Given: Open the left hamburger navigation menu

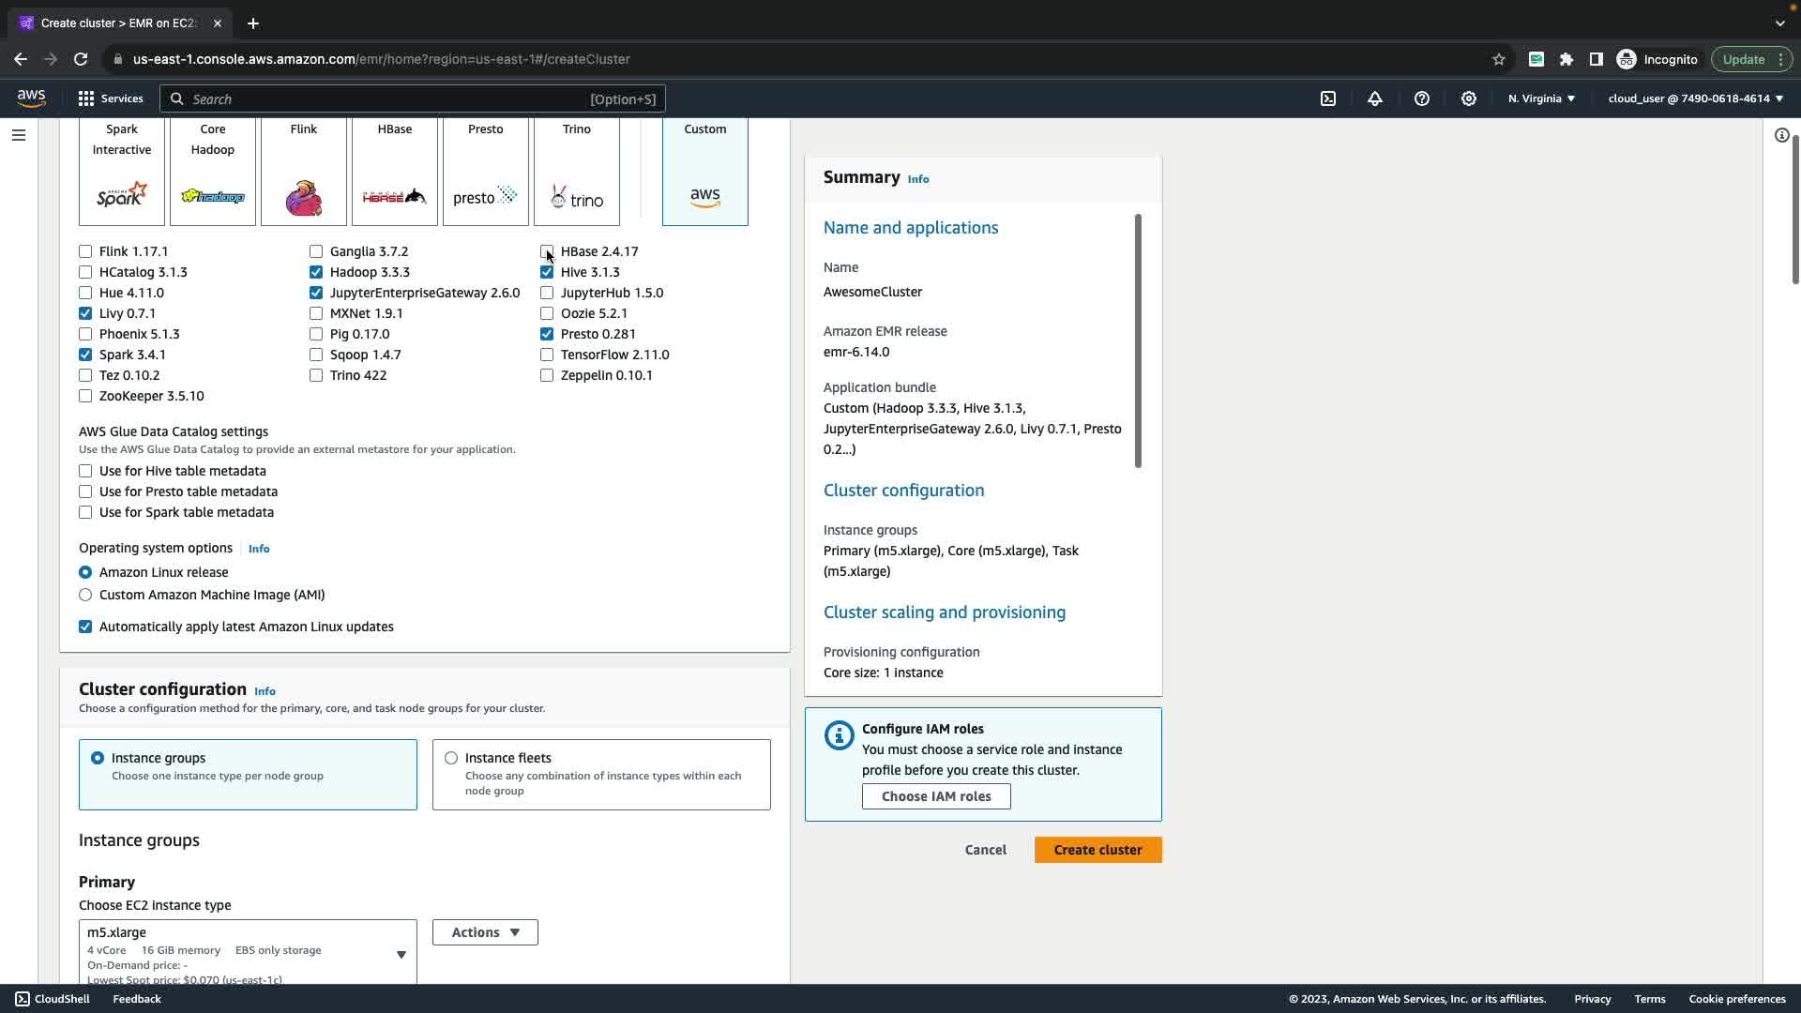Looking at the screenshot, I should point(18,135).
